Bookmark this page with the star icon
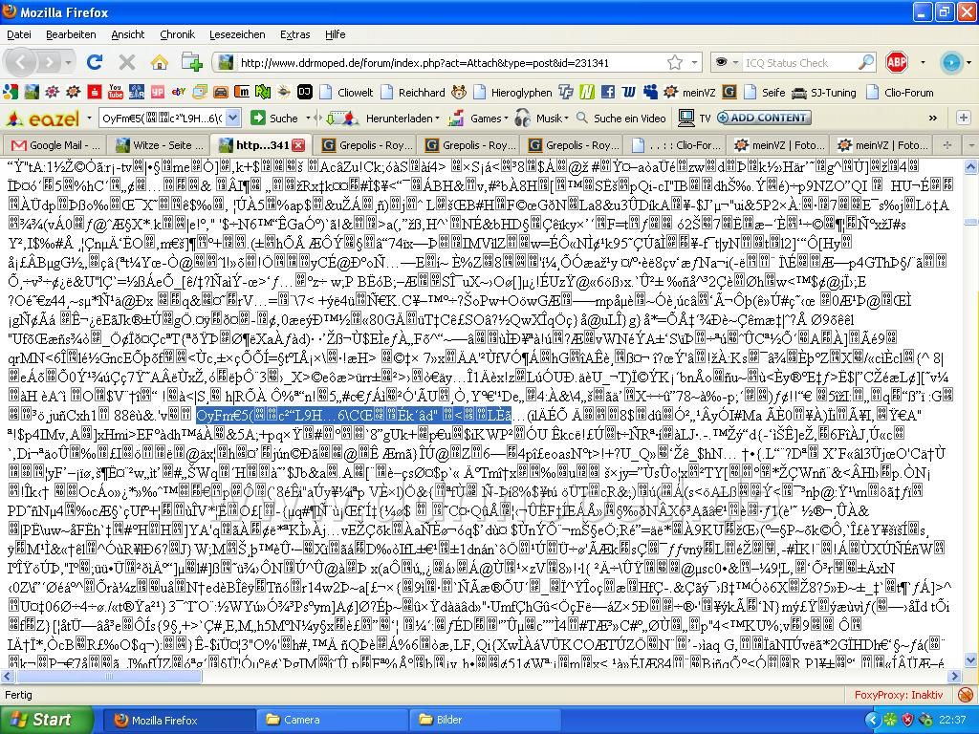This screenshot has height=734, width=979. [x=675, y=62]
